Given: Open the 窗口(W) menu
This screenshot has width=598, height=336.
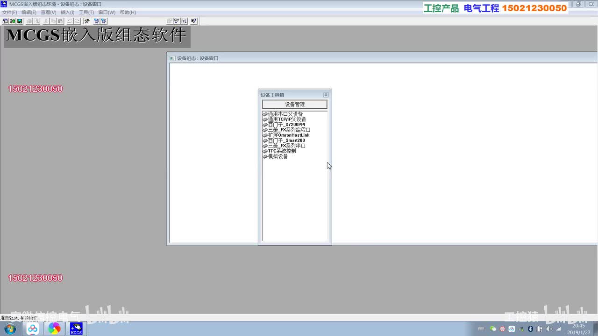Looking at the screenshot, I should click(x=107, y=13).
